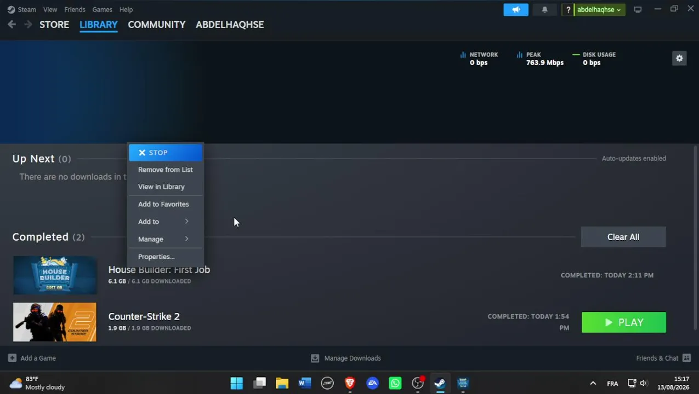Open WhatsApp from taskbar

coord(395,383)
